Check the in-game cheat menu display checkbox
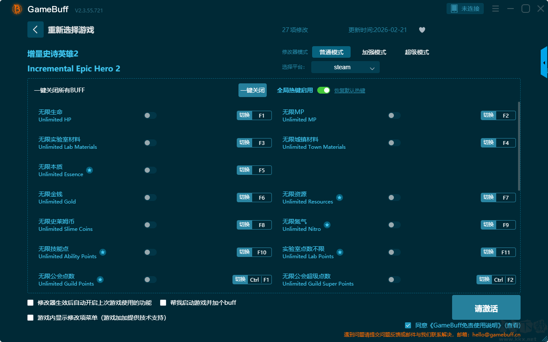This screenshot has height=342, width=548. tap(30, 318)
